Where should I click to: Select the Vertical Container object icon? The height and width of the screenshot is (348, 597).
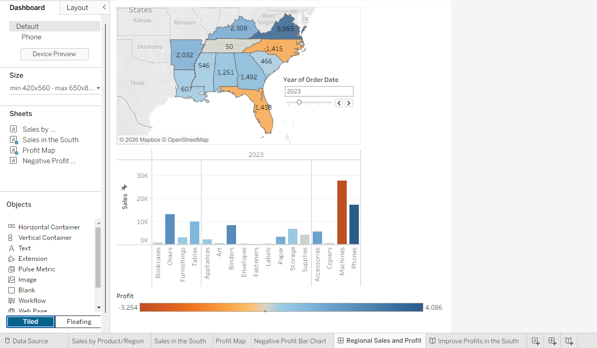tap(10, 238)
